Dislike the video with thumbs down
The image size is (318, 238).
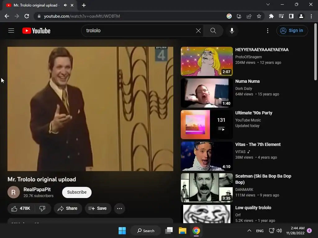(x=42, y=209)
